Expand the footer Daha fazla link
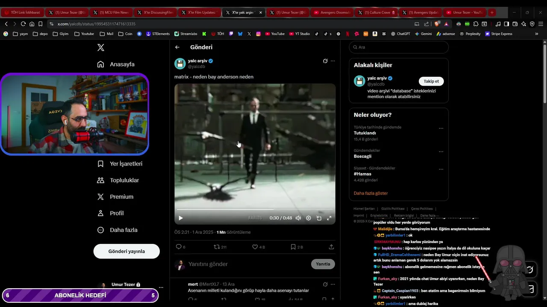 [429, 215]
